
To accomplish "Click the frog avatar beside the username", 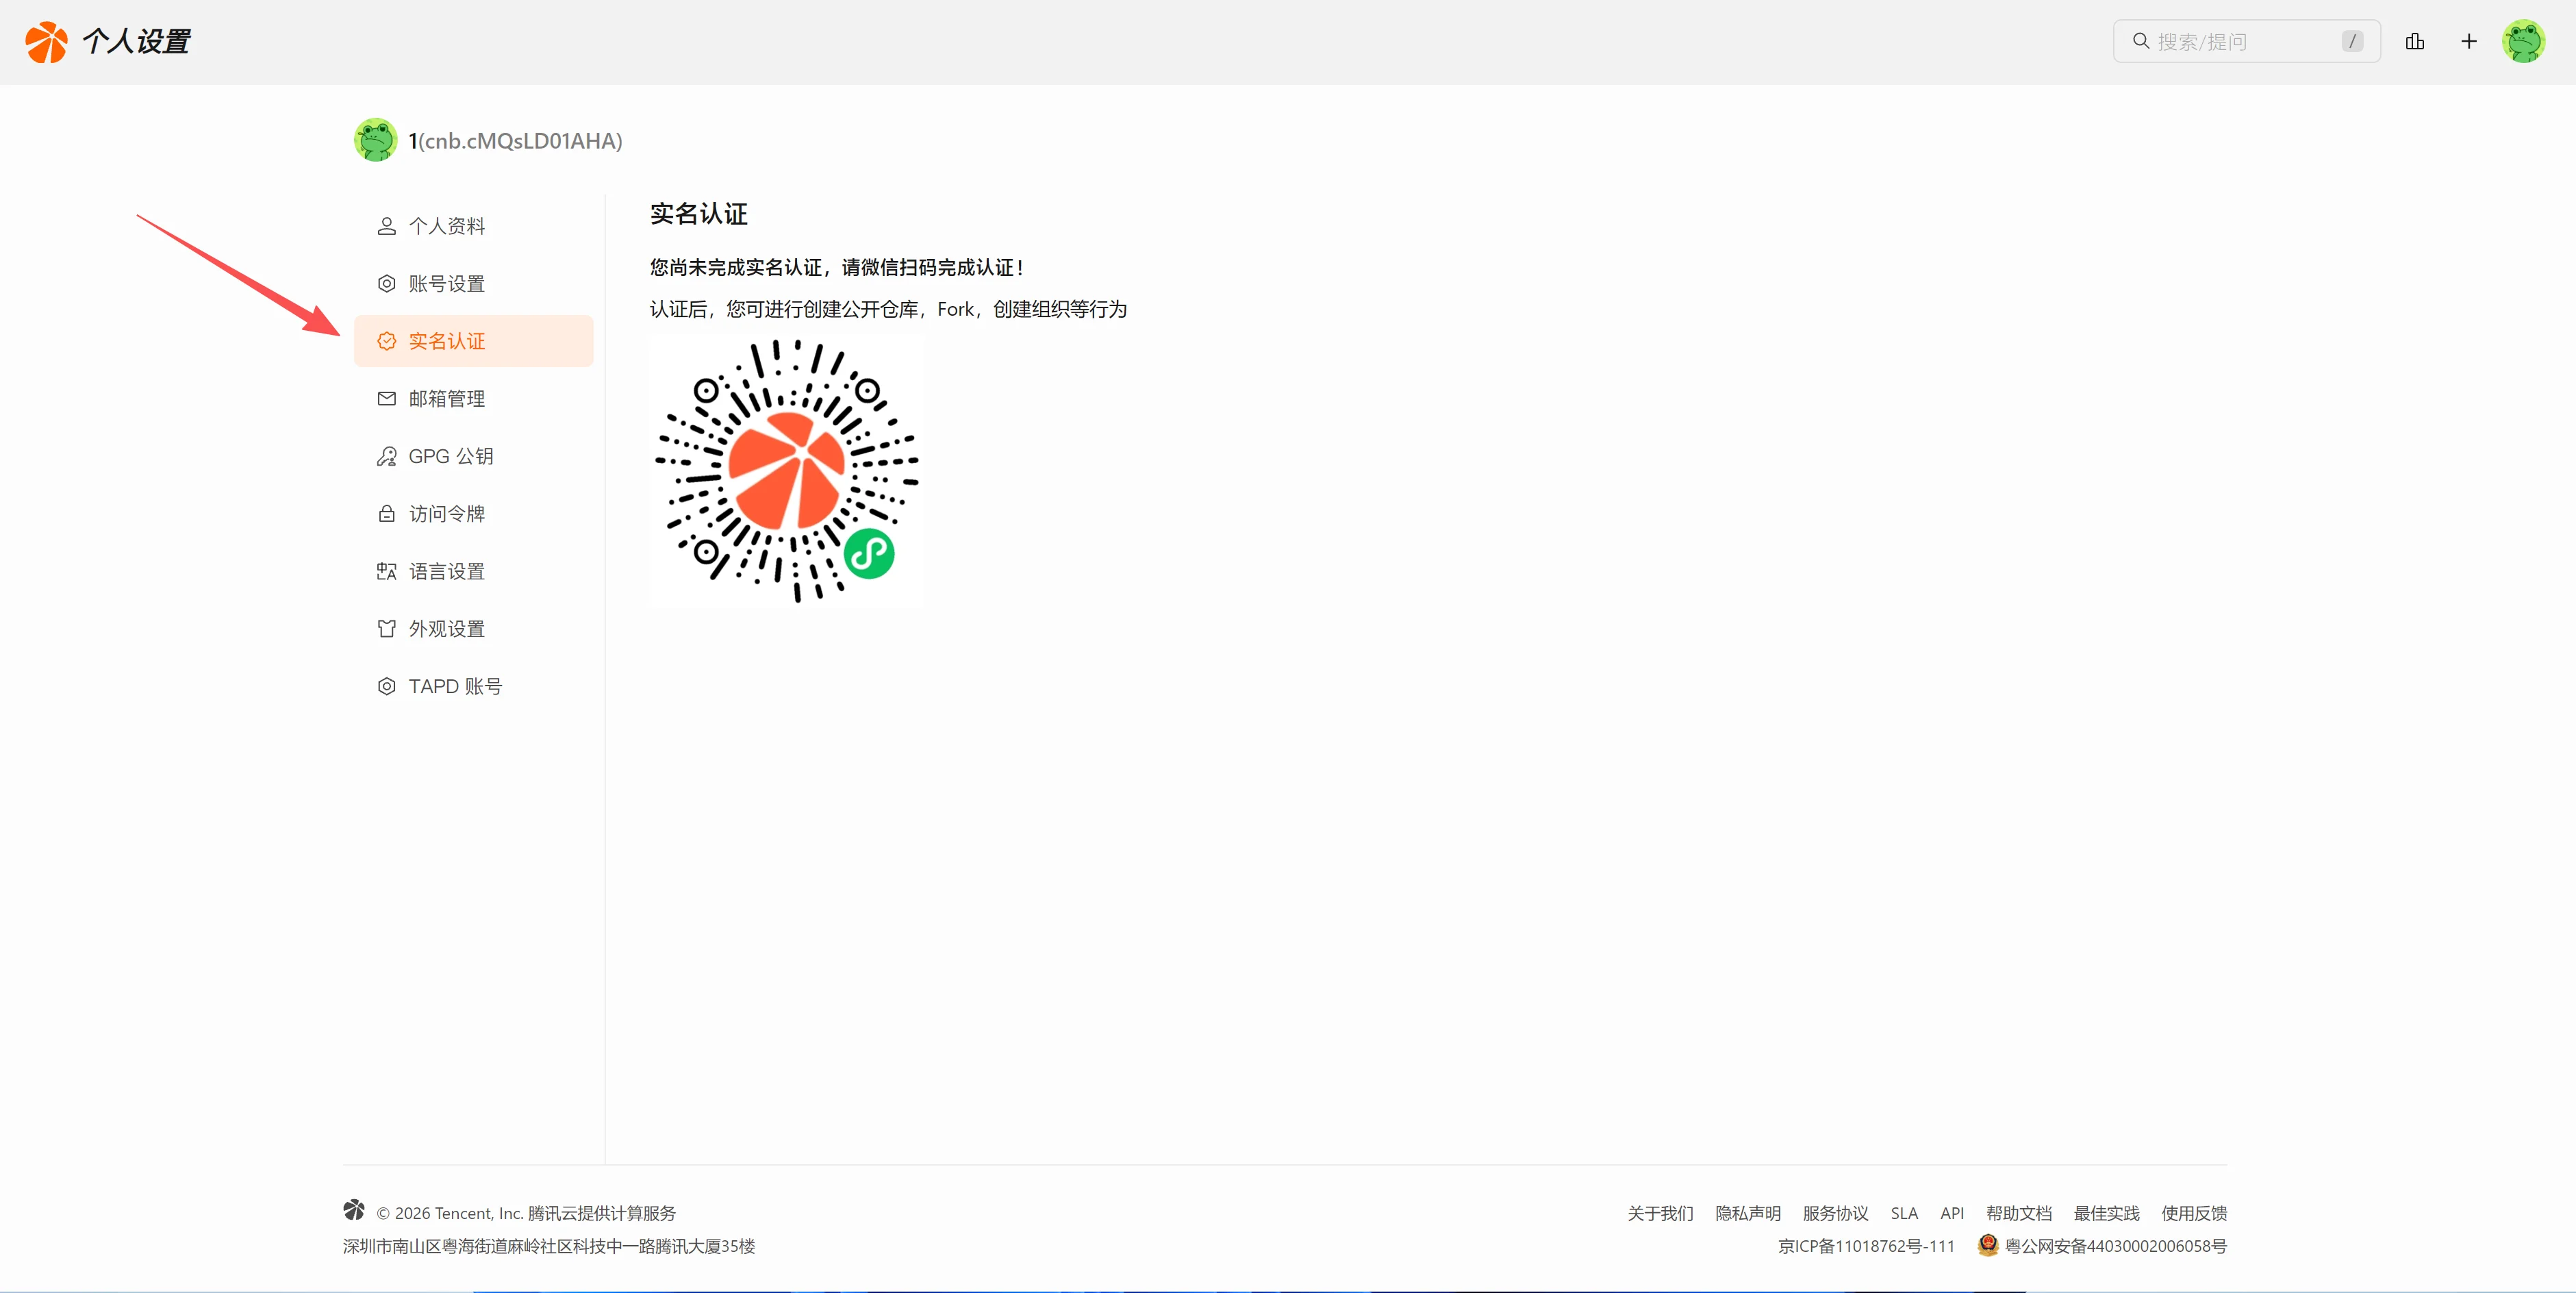I will point(376,140).
